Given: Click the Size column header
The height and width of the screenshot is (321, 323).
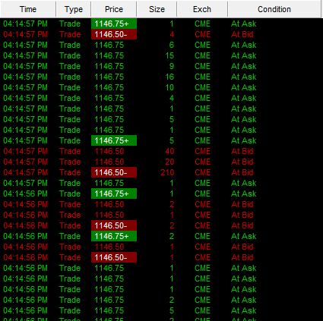Looking at the screenshot, I should pyautogui.click(x=157, y=9).
